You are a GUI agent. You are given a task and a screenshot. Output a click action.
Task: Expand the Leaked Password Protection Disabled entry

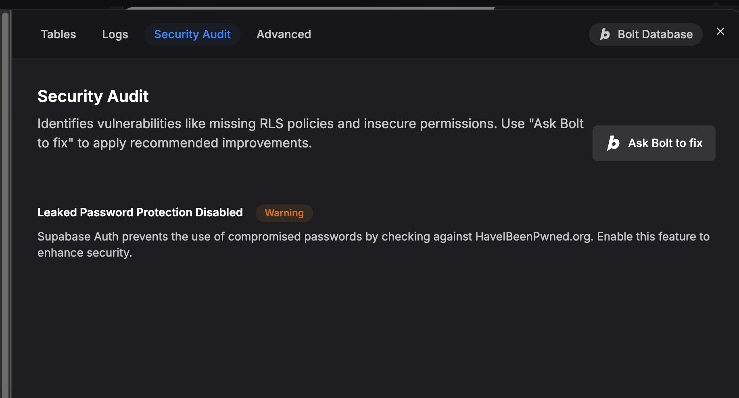coord(140,212)
